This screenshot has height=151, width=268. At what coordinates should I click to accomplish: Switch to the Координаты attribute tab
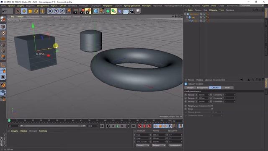pos(203,88)
